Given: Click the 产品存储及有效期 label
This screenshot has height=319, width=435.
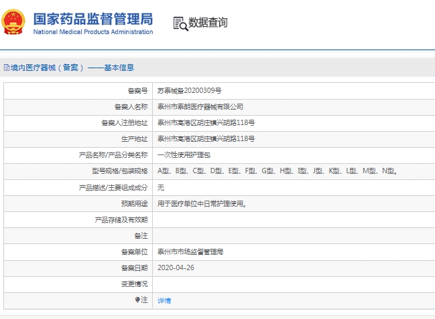Looking at the screenshot, I should pyautogui.click(x=121, y=220).
